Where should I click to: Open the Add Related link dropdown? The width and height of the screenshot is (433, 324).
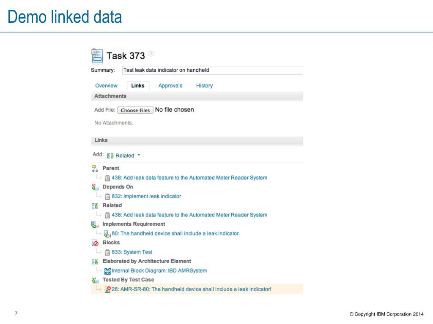pos(124,155)
